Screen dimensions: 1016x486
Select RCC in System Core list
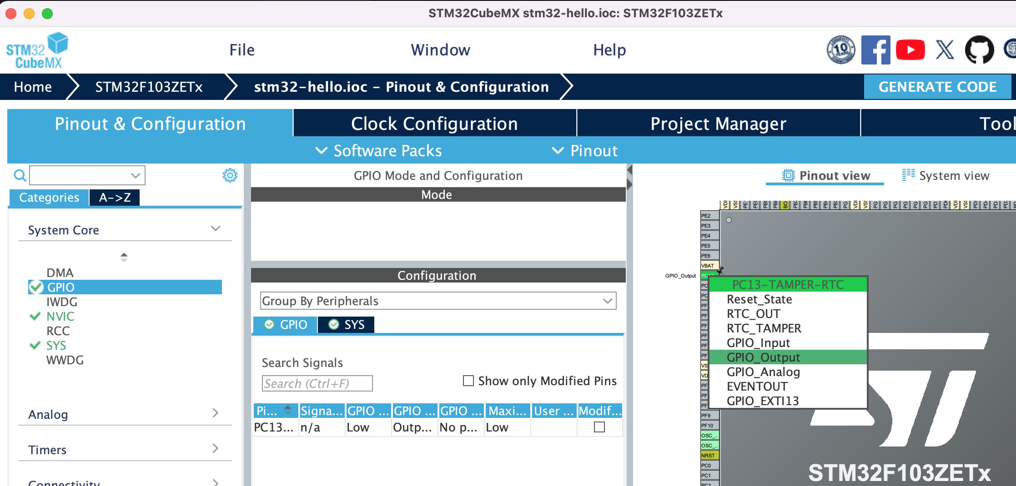(58, 331)
